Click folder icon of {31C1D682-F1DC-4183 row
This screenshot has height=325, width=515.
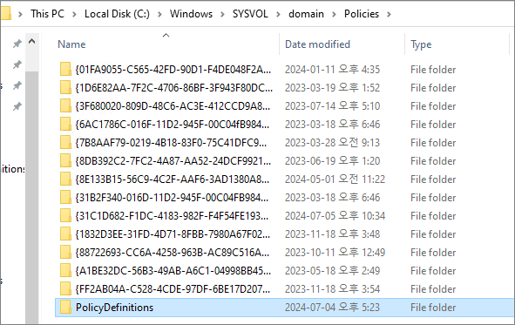[x=65, y=216]
